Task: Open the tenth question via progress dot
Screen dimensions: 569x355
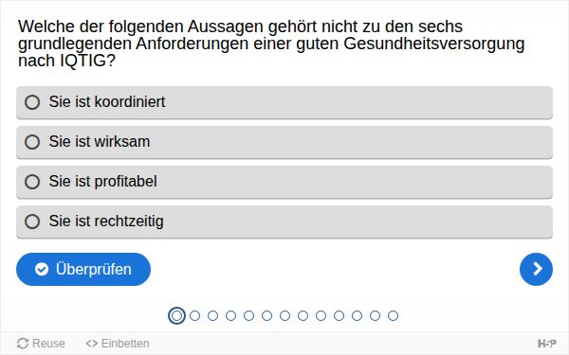Action: (x=339, y=315)
